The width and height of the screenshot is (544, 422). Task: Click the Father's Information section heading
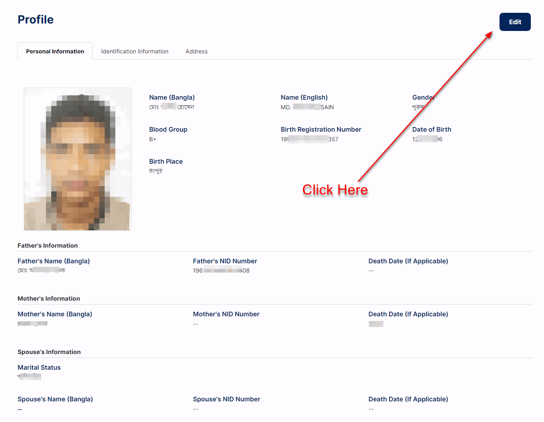pyautogui.click(x=48, y=246)
